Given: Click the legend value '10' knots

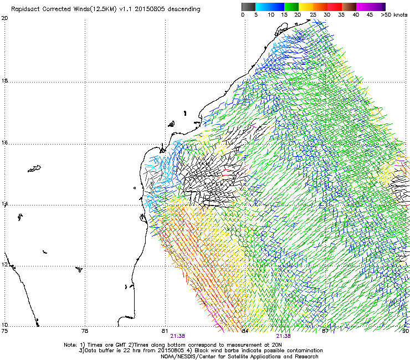Looking at the screenshot, I should pyautogui.click(x=271, y=15).
